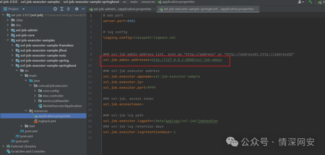Open the user account icon in toolbar

pyautogui.click(x=301, y=2)
